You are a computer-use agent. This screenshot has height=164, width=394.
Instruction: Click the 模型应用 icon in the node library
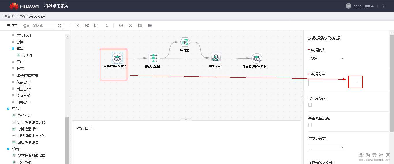point(14,115)
